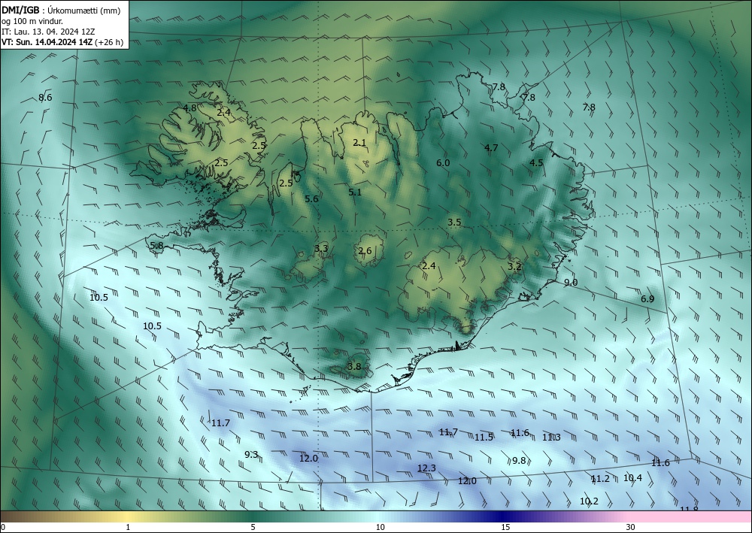
Task: Click the 11.2 value label
Action: pos(600,479)
